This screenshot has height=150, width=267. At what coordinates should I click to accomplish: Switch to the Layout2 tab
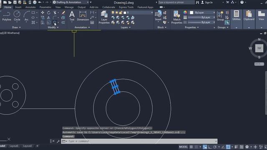coord(27,146)
